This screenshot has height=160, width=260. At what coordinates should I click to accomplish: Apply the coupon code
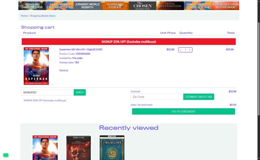click(x=80, y=92)
